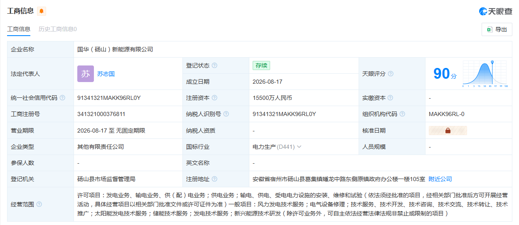The height and width of the screenshot is (225, 519).
Task: Click help icon next to 经营范围
Action: (x=39, y=204)
